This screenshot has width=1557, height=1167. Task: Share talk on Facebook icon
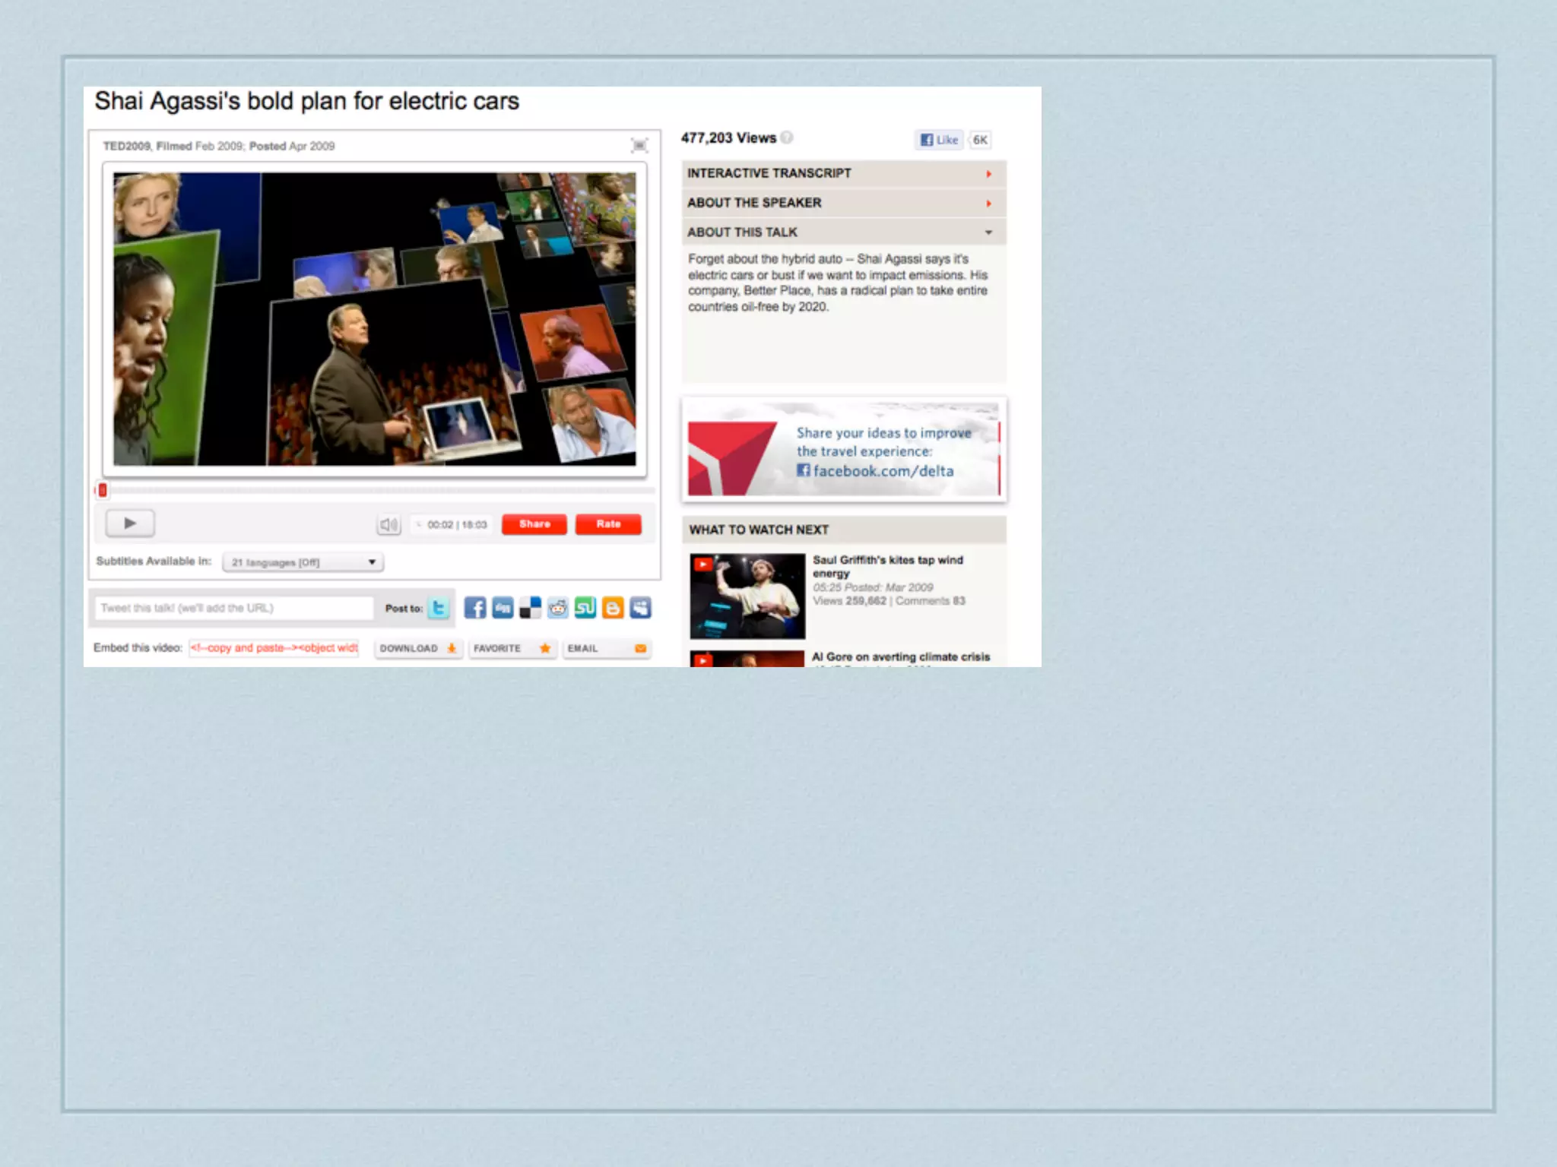coord(475,608)
